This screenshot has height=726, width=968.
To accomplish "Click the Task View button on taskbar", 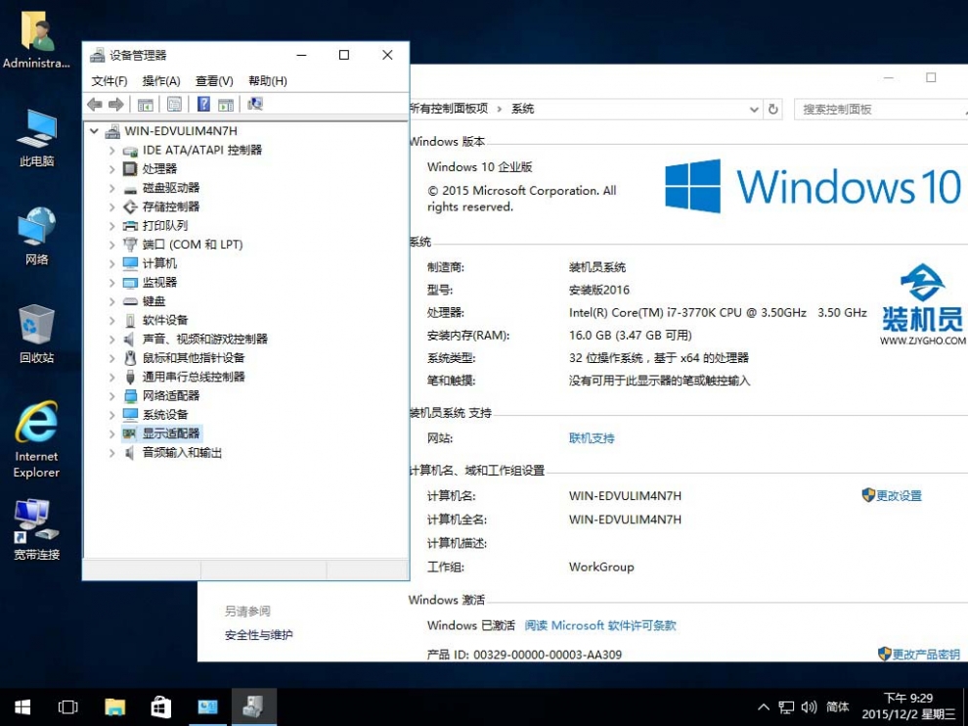I will click(67, 706).
